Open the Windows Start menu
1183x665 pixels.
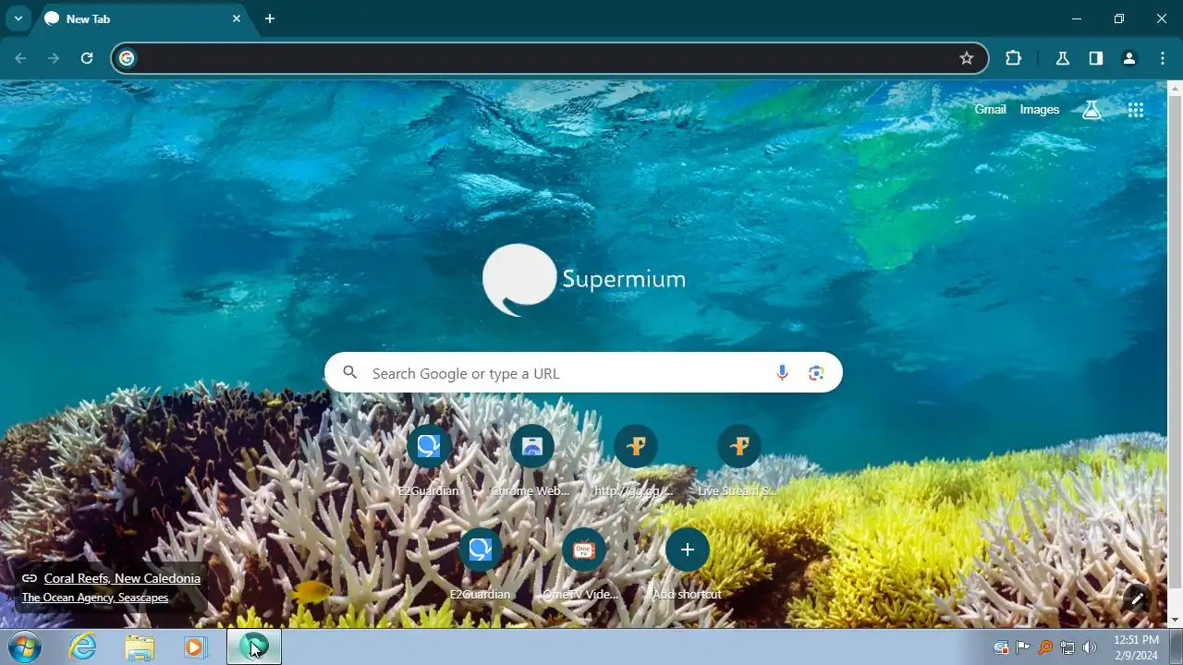pos(23,647)
